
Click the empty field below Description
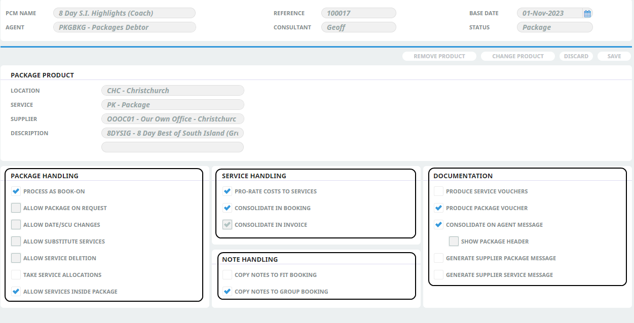[172, 147]
